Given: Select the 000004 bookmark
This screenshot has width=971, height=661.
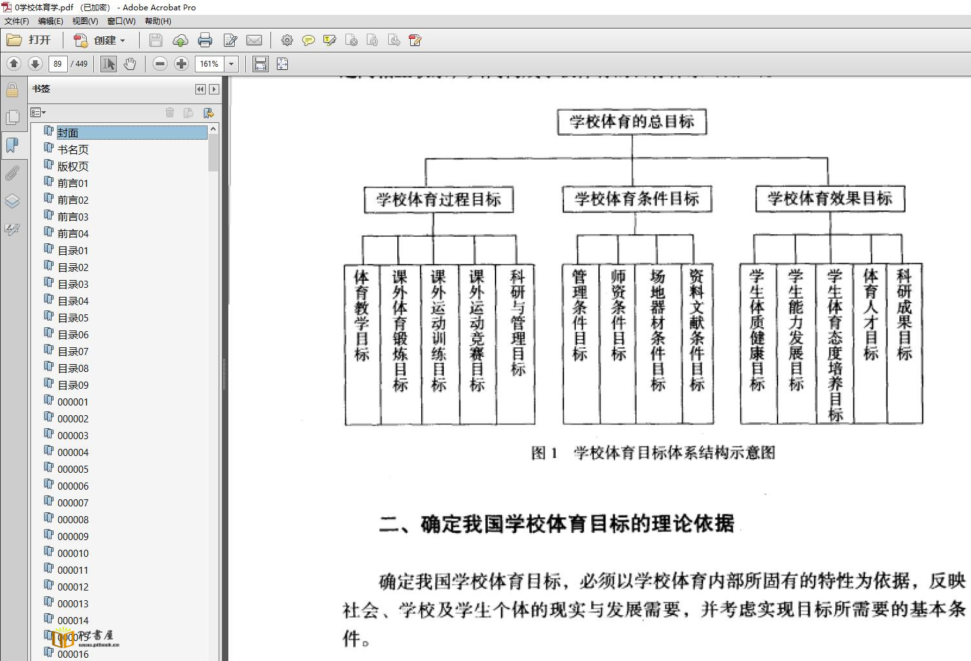Looking at the screenshot, I should coord(73,452).
